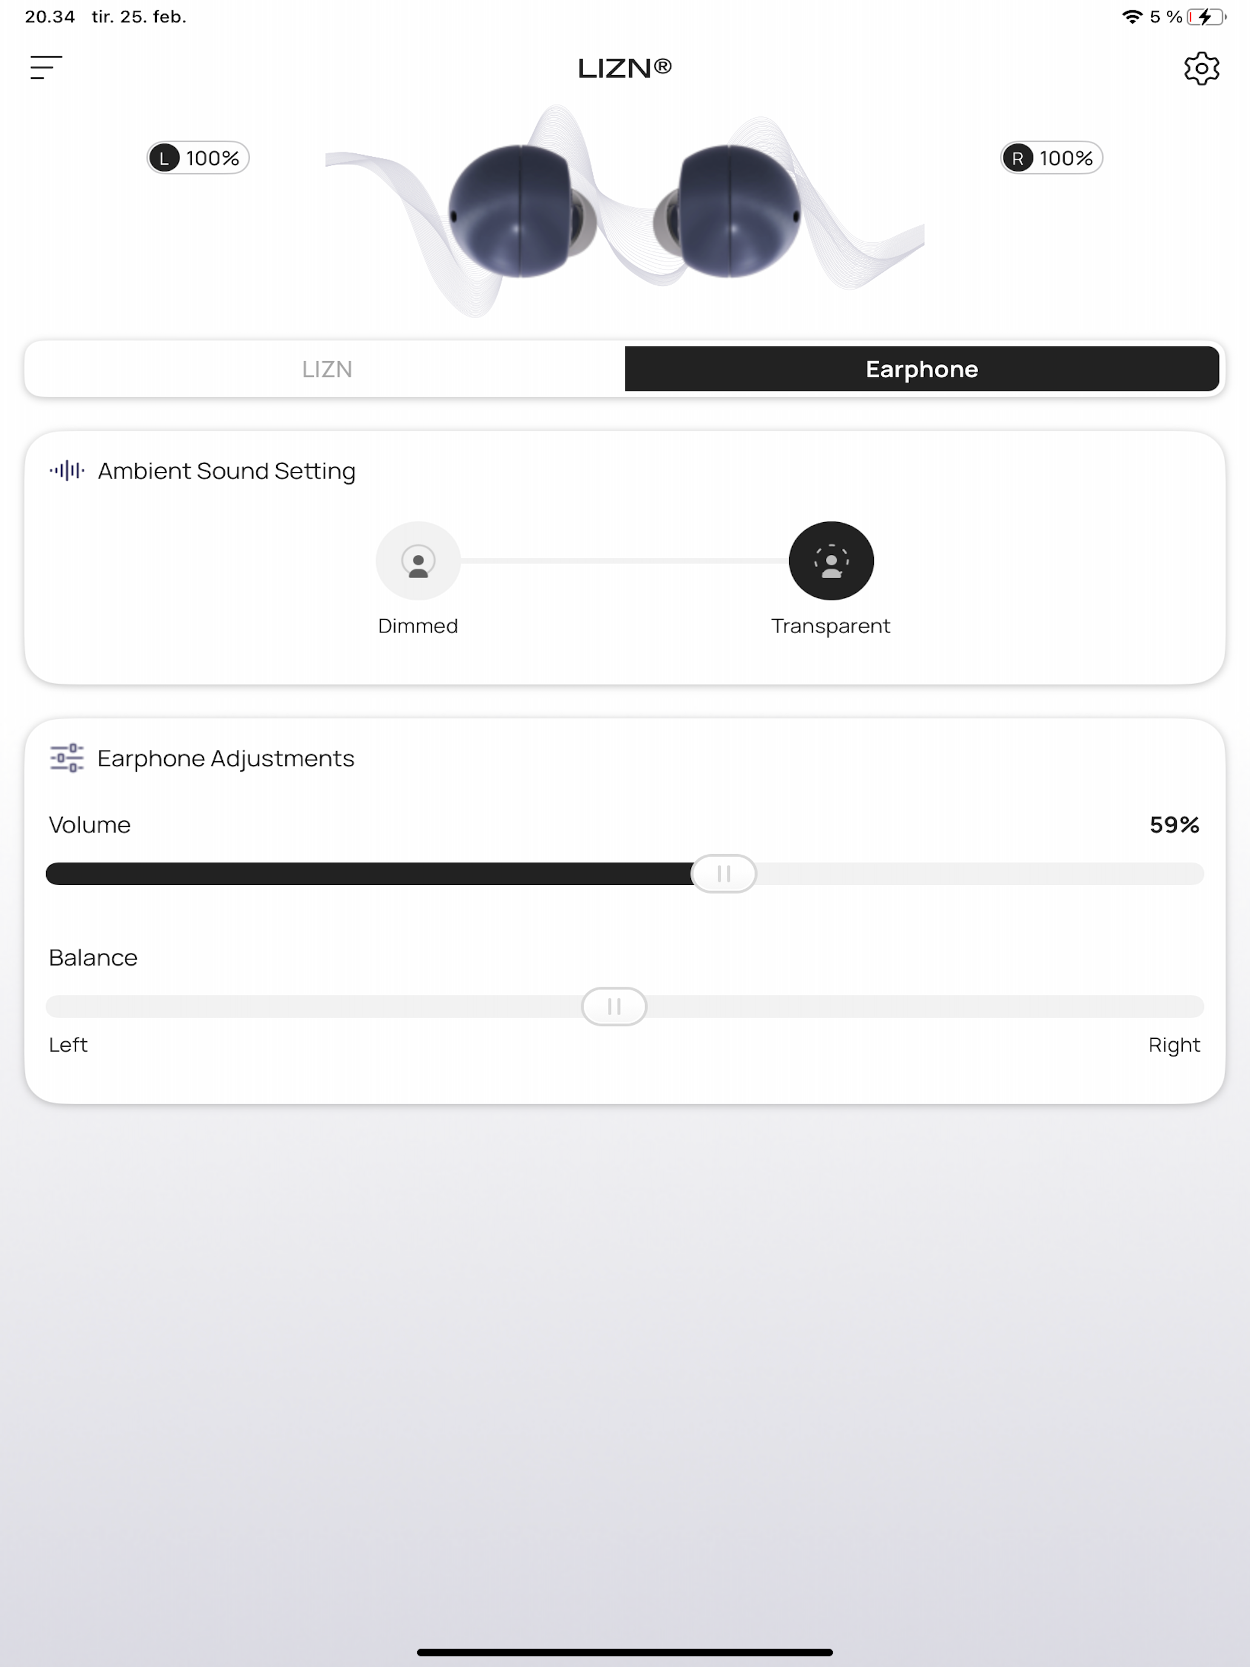Switch to the Earphone tab
The image size is (1250, 1667).
tap(922, 368)
